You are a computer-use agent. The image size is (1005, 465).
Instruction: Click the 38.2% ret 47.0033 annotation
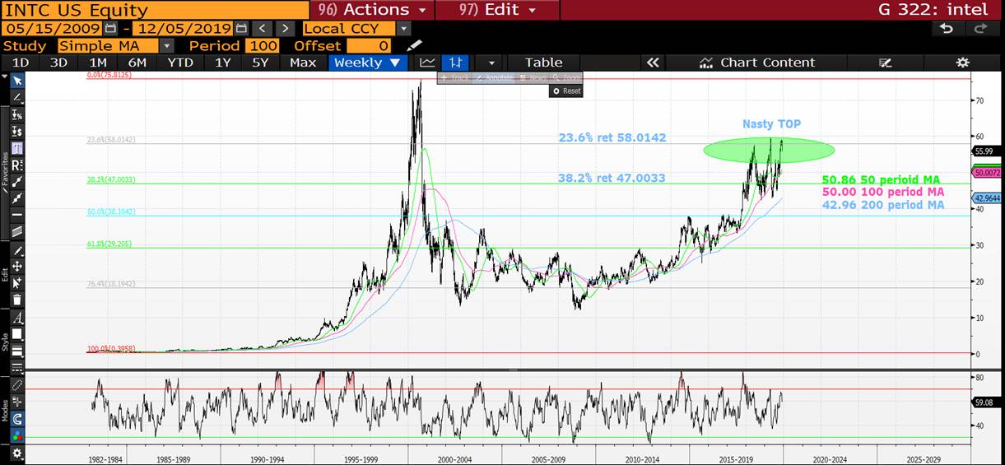(x=612, y=178)
